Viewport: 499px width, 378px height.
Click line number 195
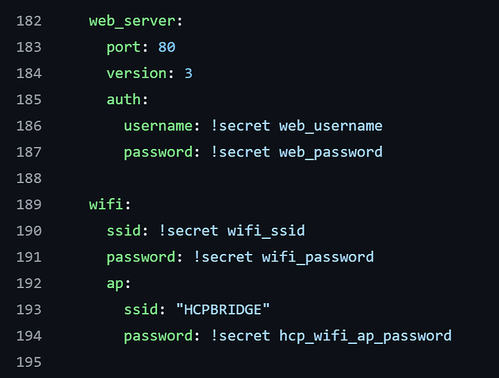[x=29, y=362]
